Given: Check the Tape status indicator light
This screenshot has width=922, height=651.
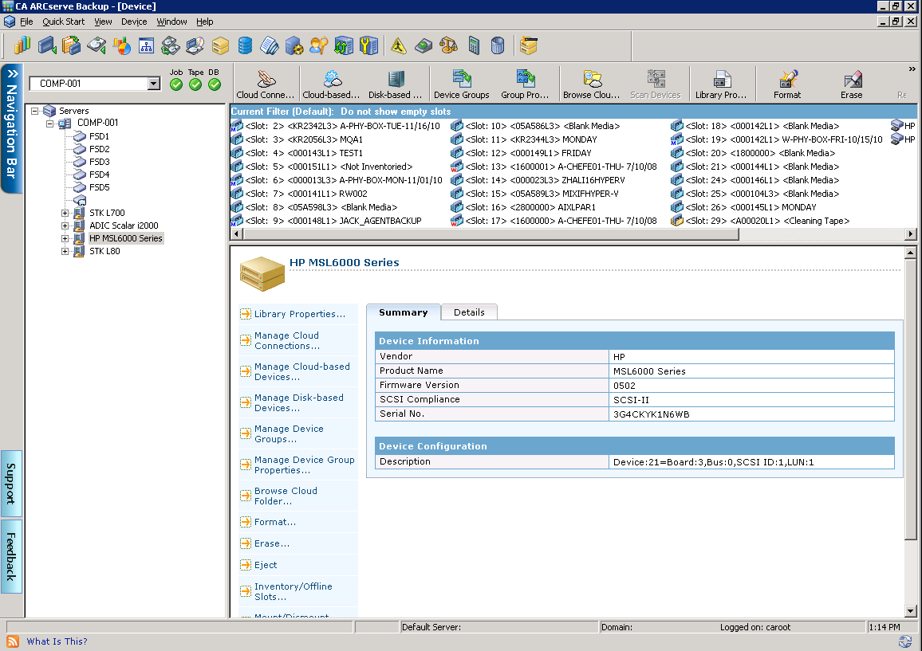Looking at the screenshot, I should (195, 84).
